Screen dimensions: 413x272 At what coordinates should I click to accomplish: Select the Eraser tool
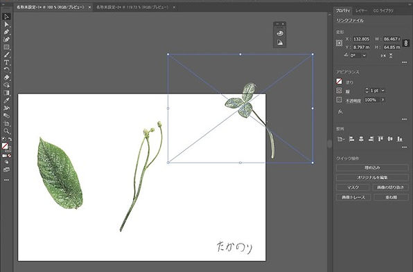(x=7, y=78)
